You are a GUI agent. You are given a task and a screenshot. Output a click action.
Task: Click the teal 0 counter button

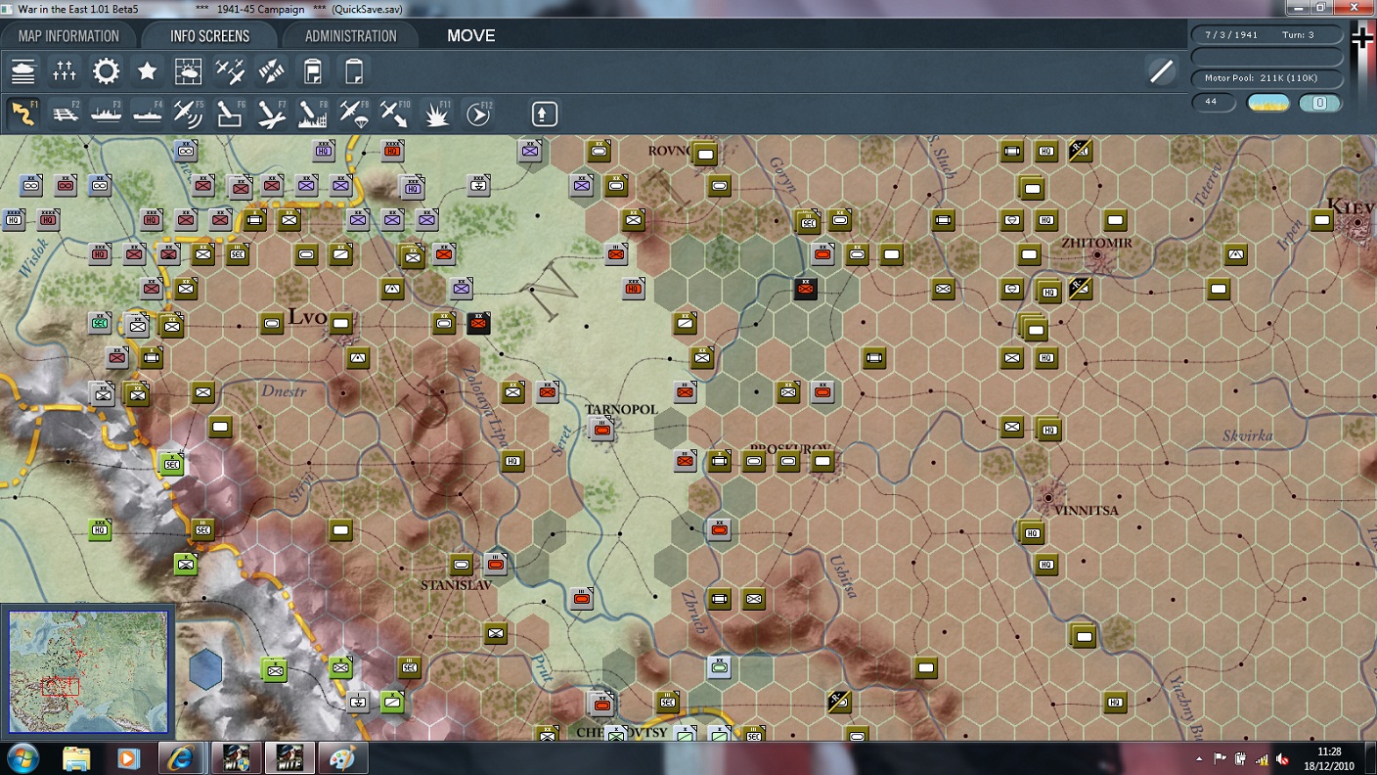(1320, 103)
